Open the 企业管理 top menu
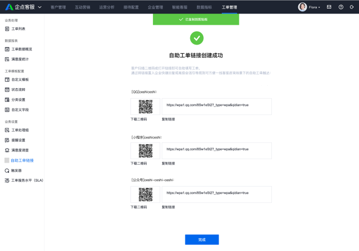Viewport: 359px width, 251px height. [x=155, y=7]
